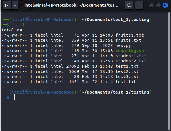The image size is (171, 131).
Task: Open the hamburger menu
Action: point(139,5)
